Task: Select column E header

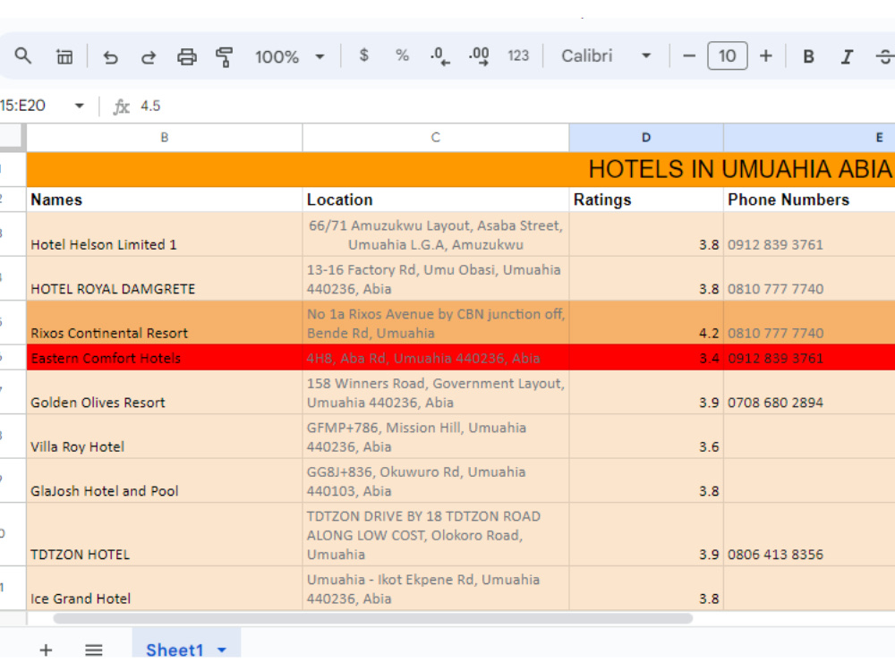Action: (x=809, y=138)
